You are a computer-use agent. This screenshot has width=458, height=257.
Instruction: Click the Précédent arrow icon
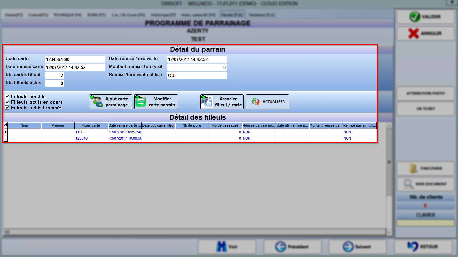coord(280,247)
